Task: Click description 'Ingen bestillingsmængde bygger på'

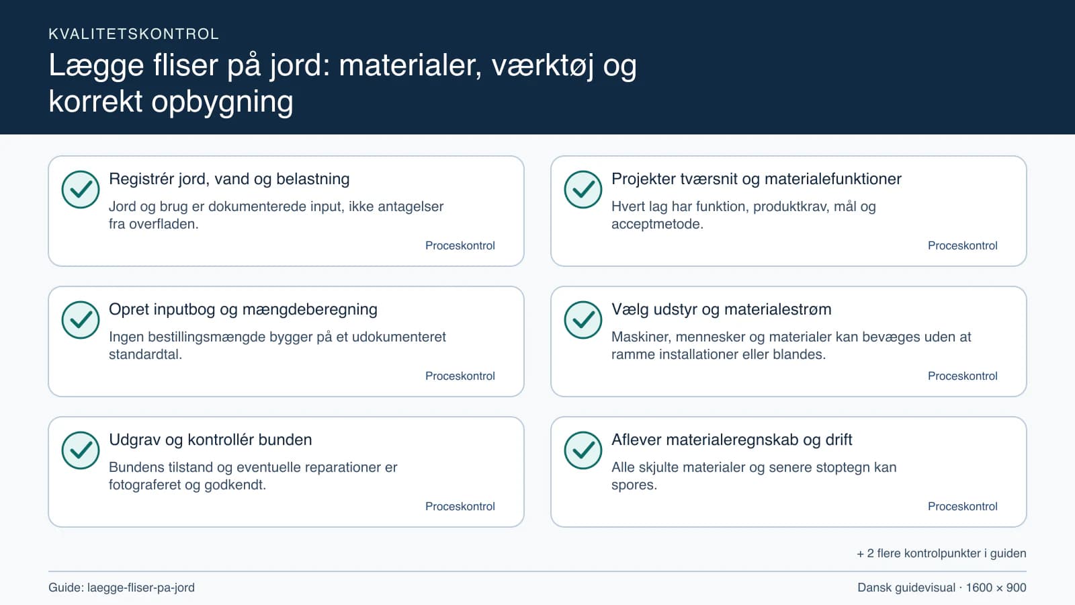Action: pyautogui.click(x=277, y=346)
